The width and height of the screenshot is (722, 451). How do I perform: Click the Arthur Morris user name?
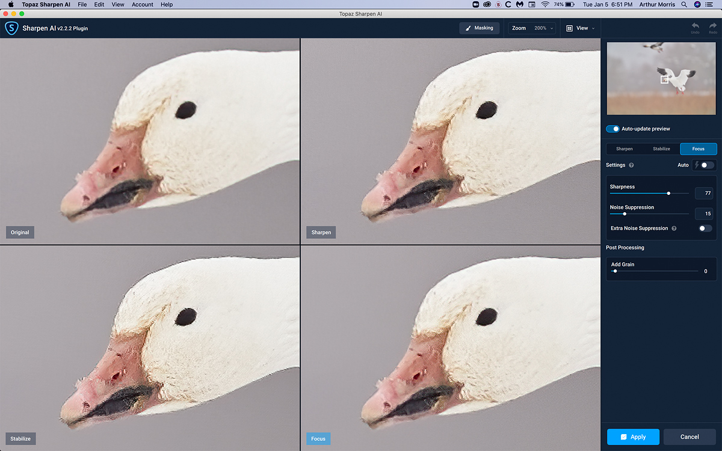(658, 4)
